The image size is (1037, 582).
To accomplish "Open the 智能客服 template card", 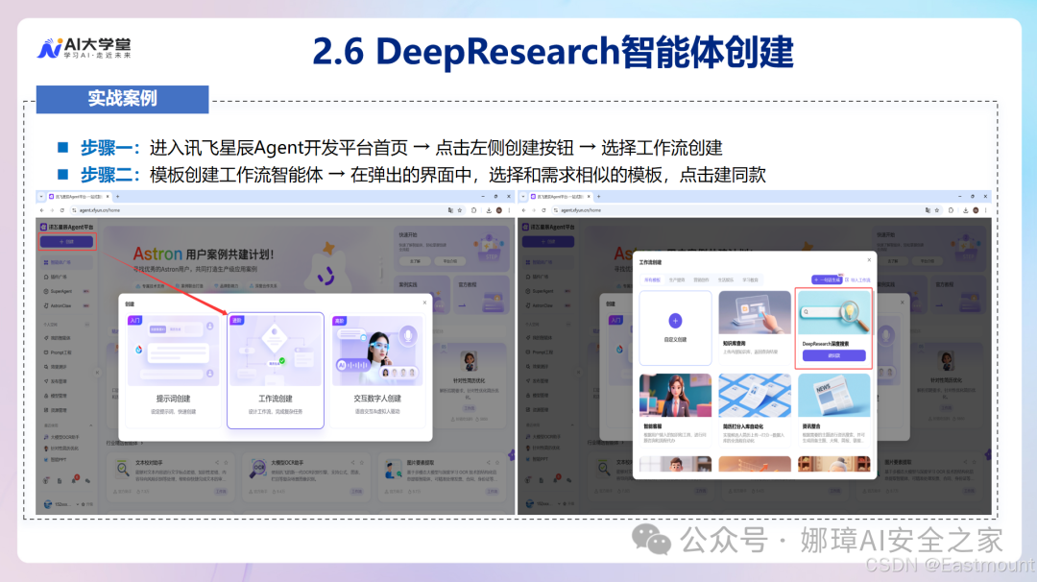I will [x=675, y=409].
